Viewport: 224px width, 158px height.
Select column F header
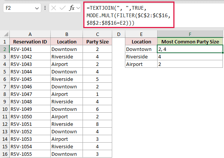click(x=190, y=34)
